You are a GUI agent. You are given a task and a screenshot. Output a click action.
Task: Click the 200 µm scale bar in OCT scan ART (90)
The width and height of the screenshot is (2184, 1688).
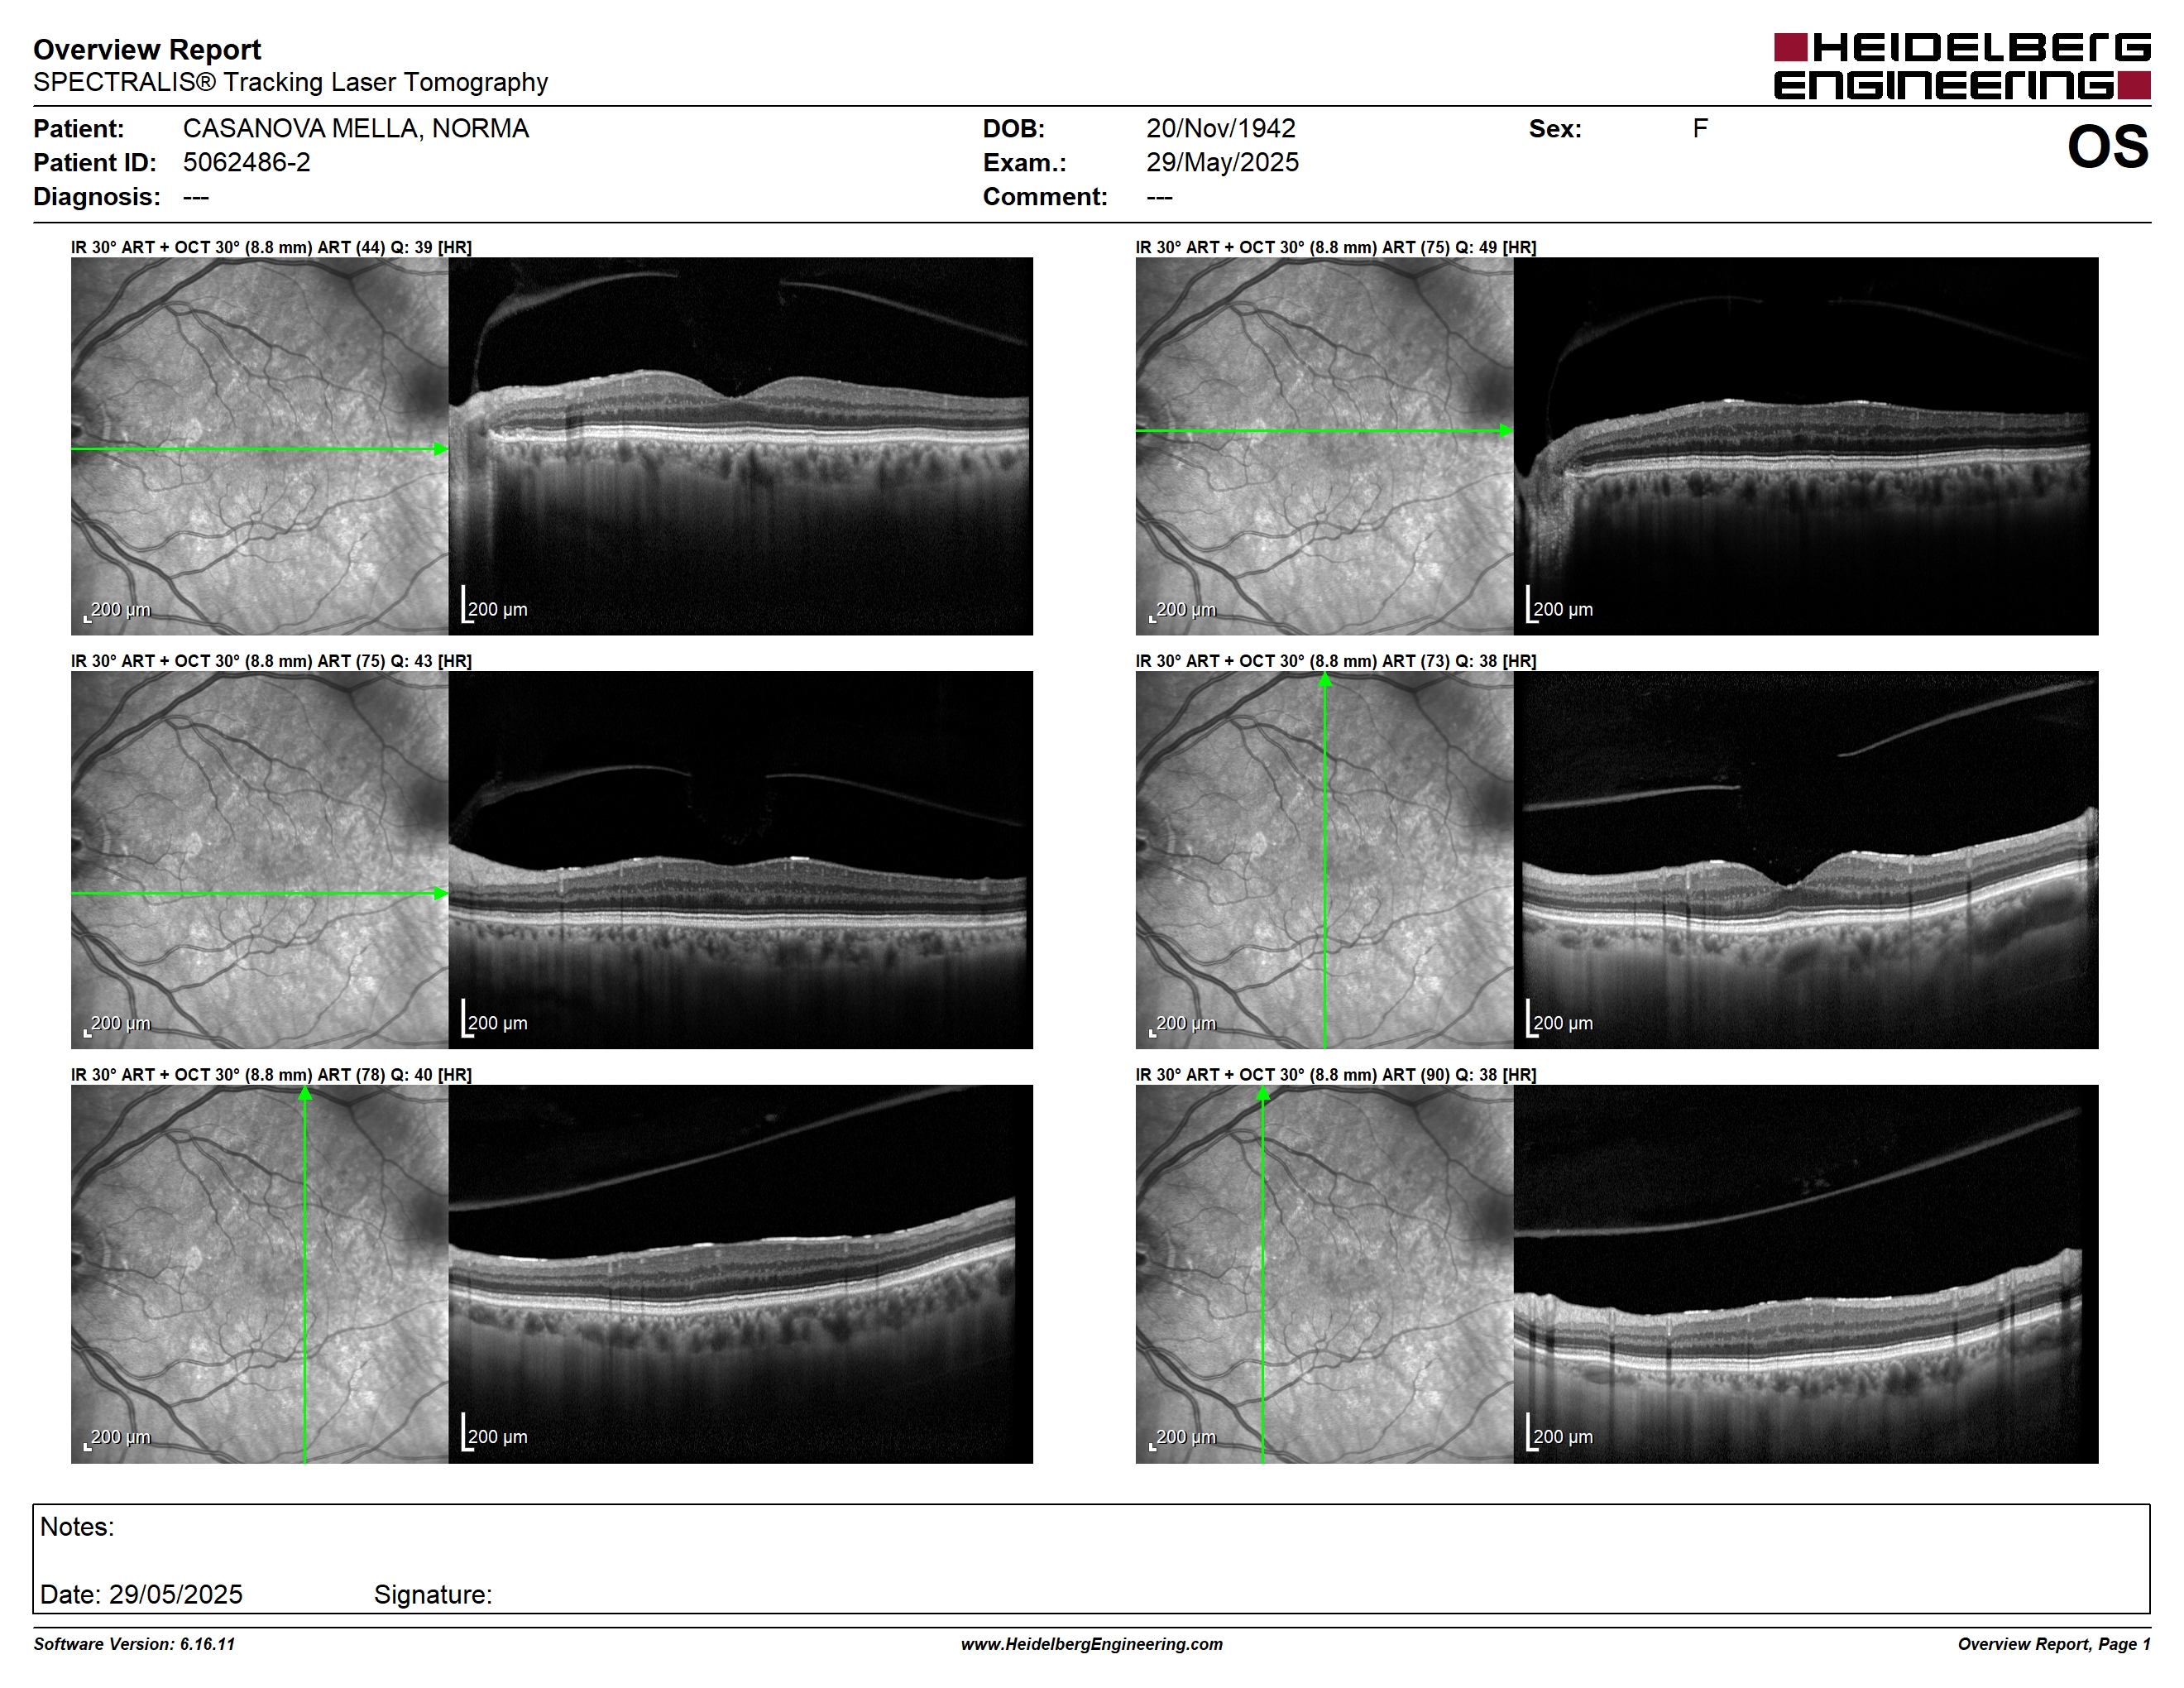click(x=1559, y=1432)
